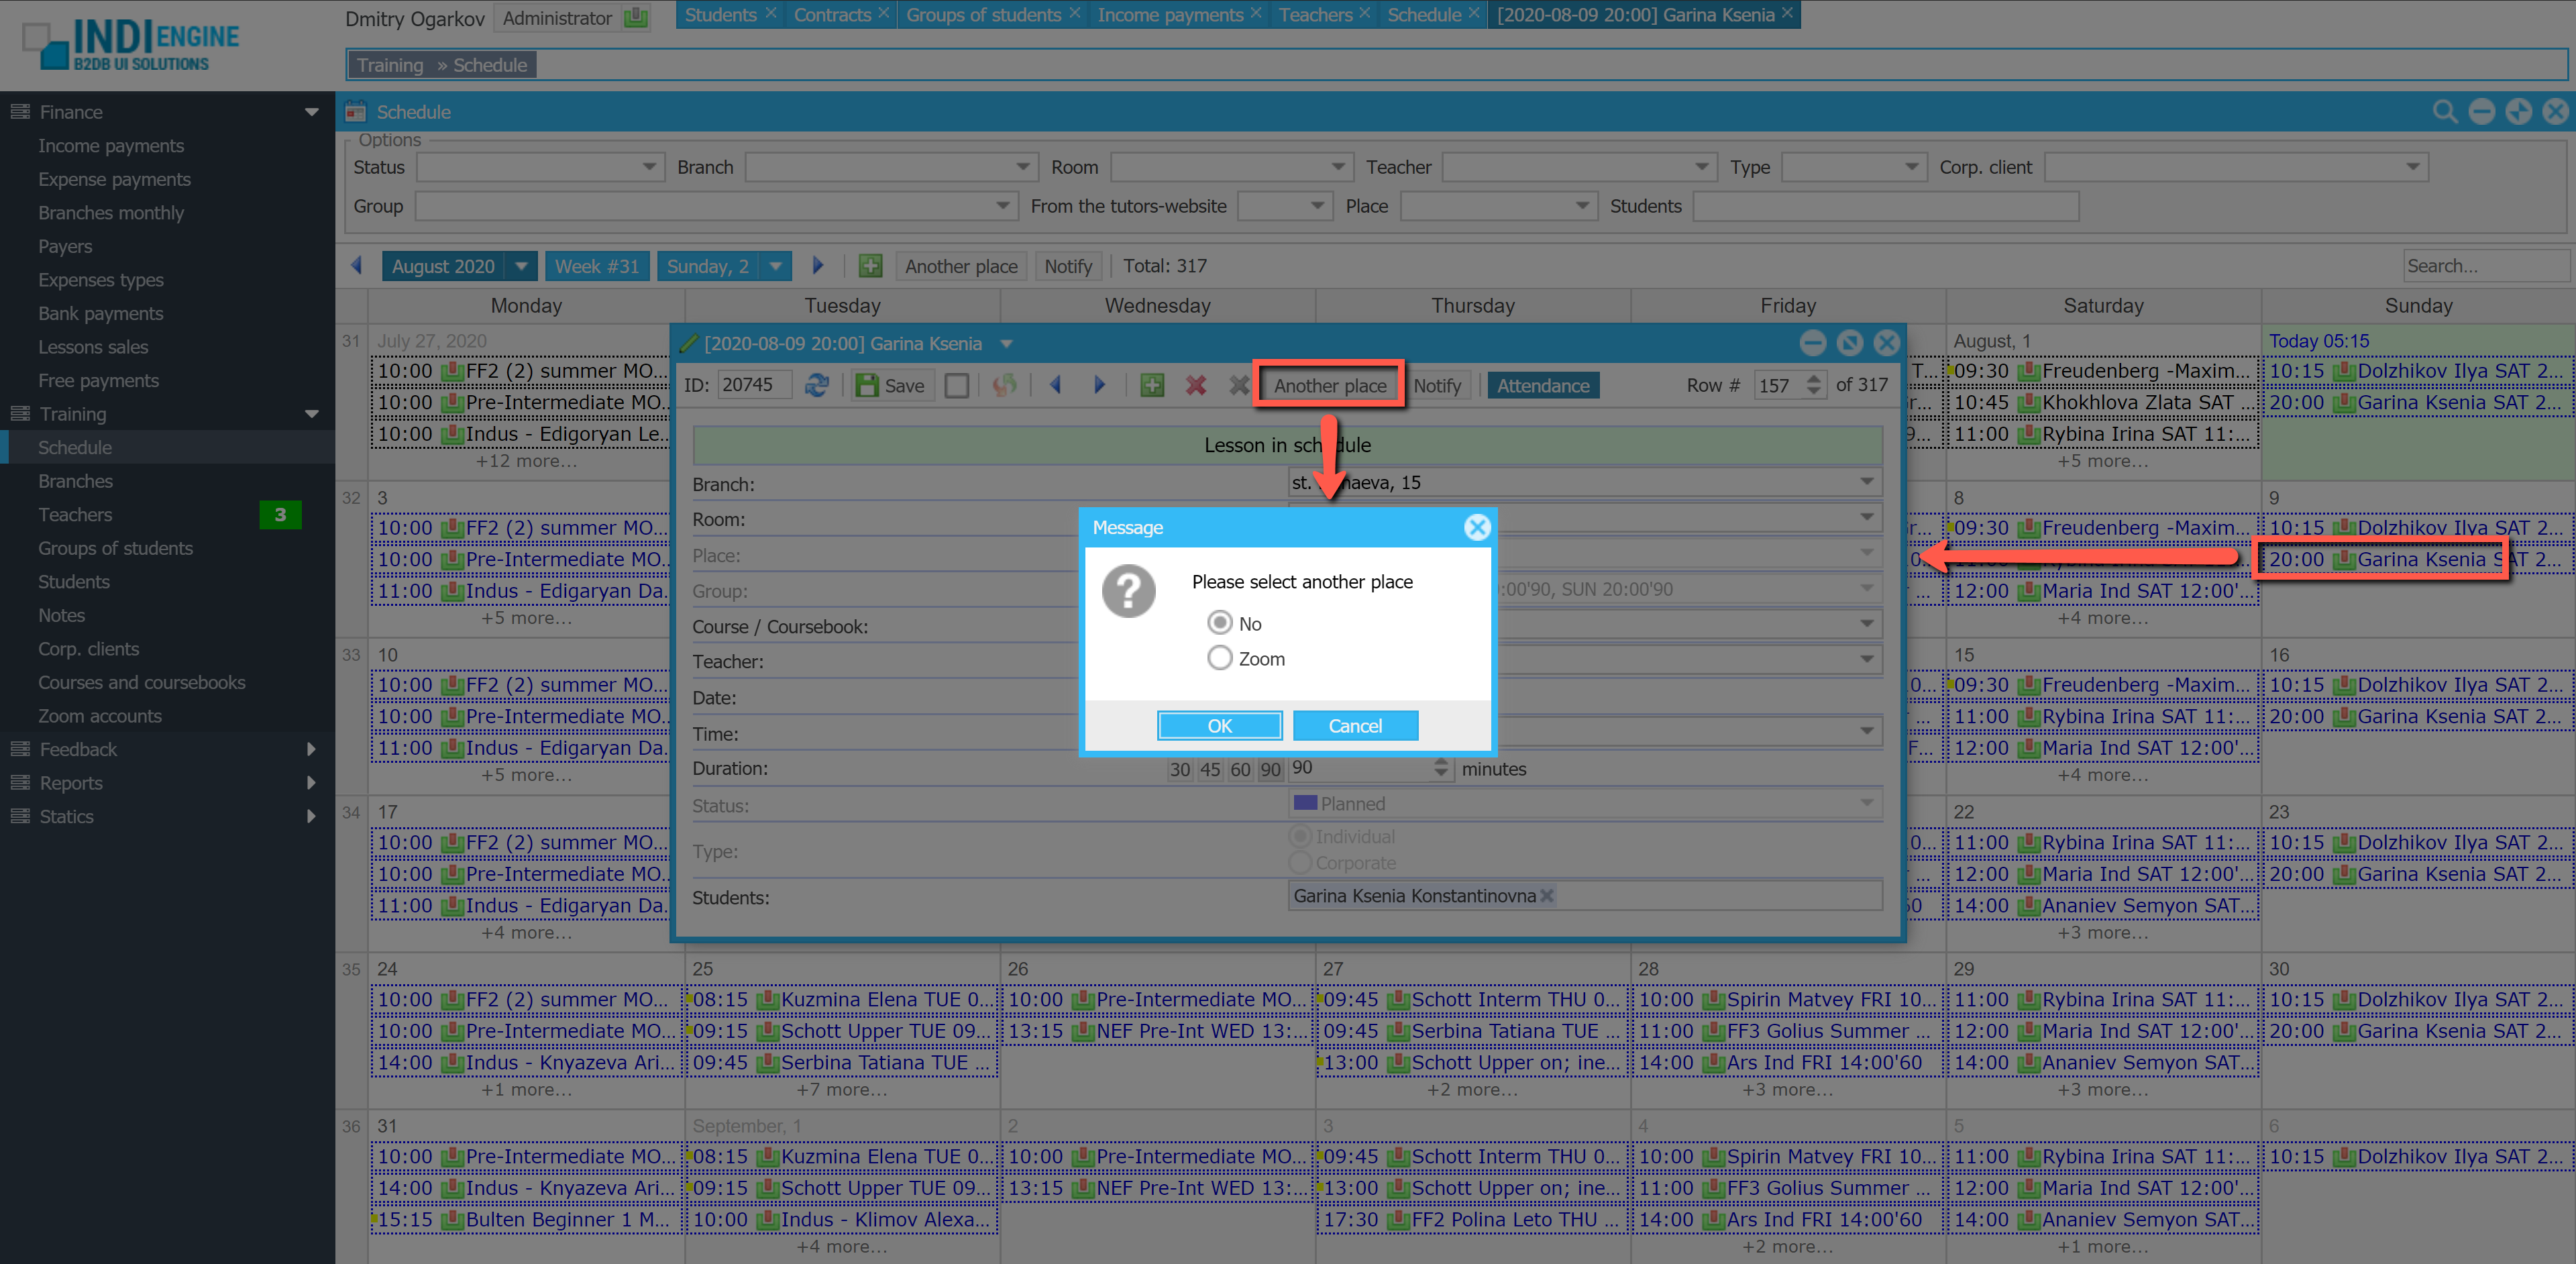Increase the Row number stepper
This screenshot has width=2576, height=1264.
pos(1814,379)
